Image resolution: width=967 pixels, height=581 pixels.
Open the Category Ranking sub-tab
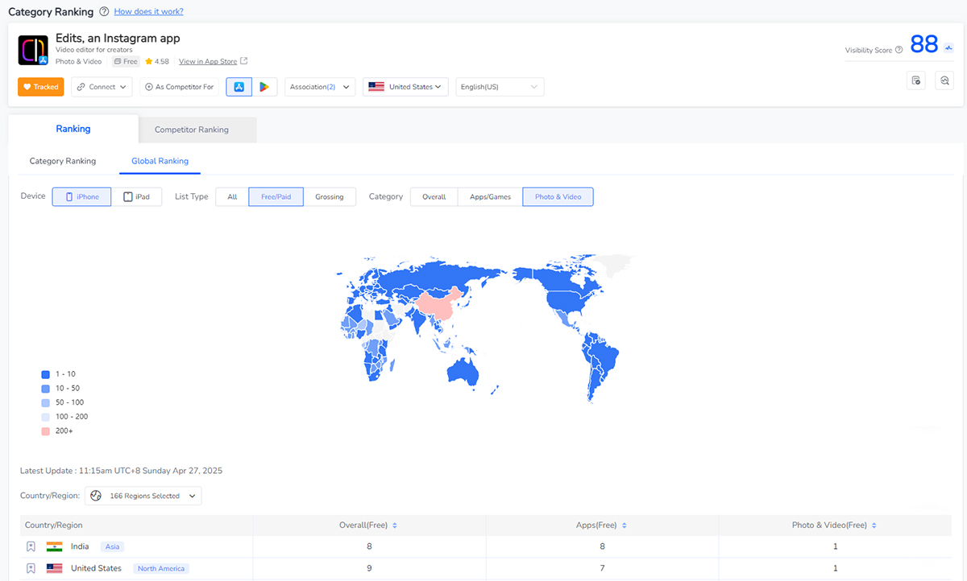[x=63, y=161]
